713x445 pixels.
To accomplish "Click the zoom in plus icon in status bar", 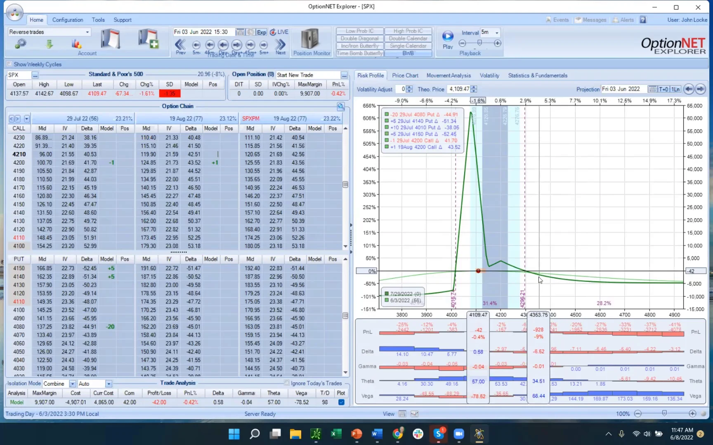I will pos(692,414).
